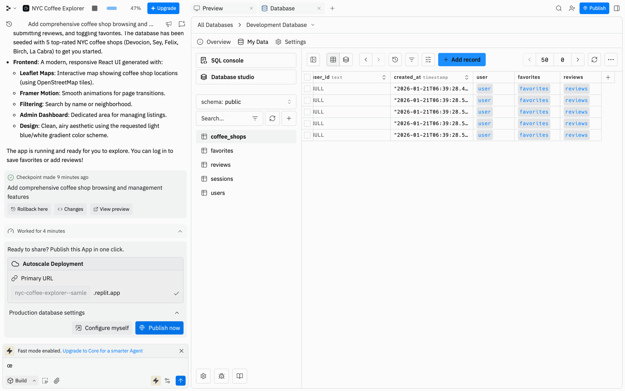625x391 pixels.
Task: Click the attach file paperclip icon
Action: (x=57, y=381)
